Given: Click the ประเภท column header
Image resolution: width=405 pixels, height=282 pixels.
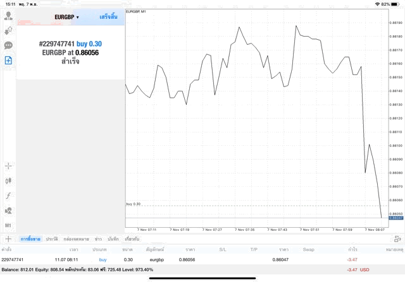Looking at the screenshot, I should point(99,250).
